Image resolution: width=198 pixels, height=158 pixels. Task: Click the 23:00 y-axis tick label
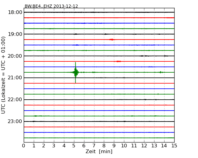pyautogui.click(x=15, y=122)
